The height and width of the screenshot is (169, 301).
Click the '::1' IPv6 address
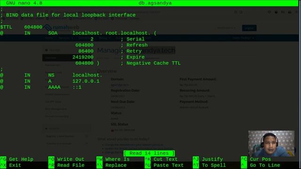[77, 87]
